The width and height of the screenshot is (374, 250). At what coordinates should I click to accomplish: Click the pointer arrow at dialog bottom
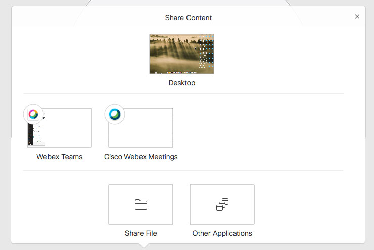coord(145,246)
